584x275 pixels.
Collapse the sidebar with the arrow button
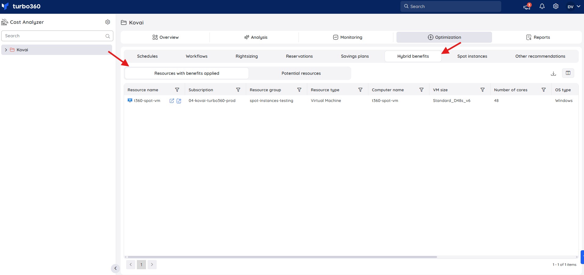pos(115,268)
